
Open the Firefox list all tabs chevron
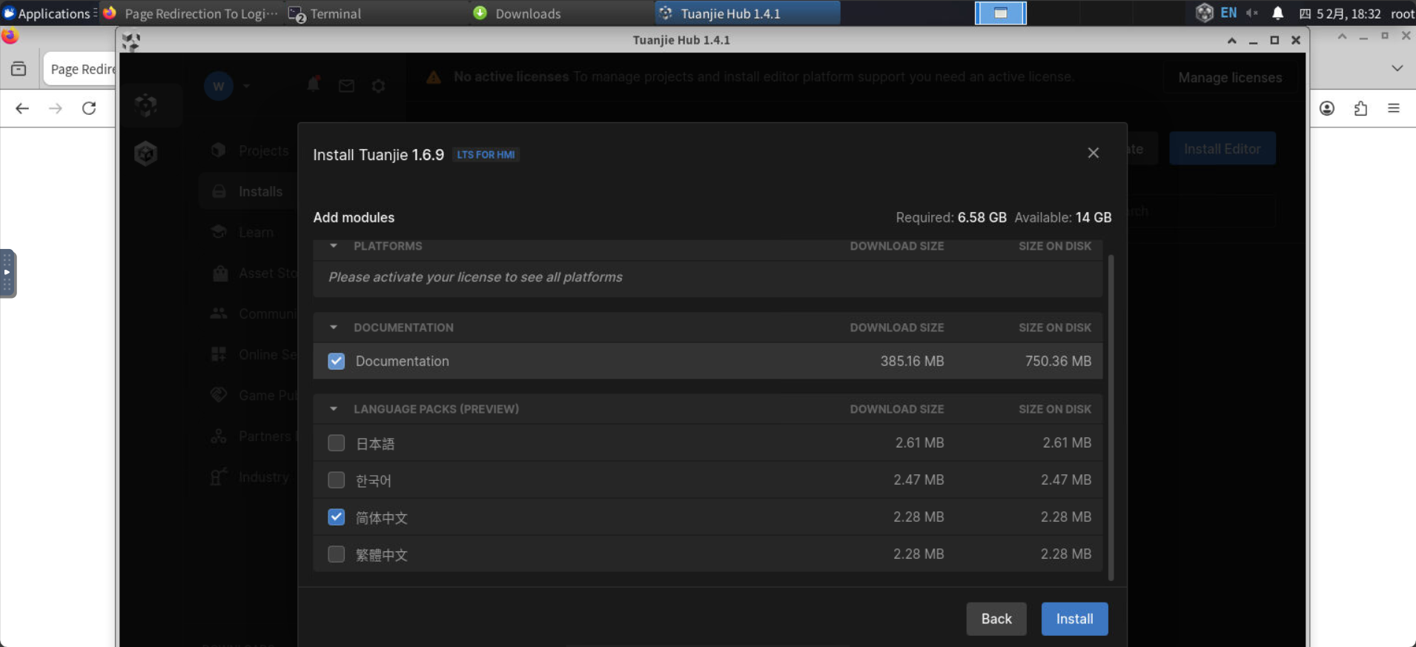(1397, 68)
